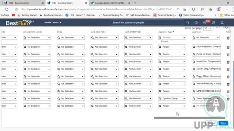Show more bookmarks bar overflow arrow
The height and width of the screenshot is (131, 234).
click(215, 15)
